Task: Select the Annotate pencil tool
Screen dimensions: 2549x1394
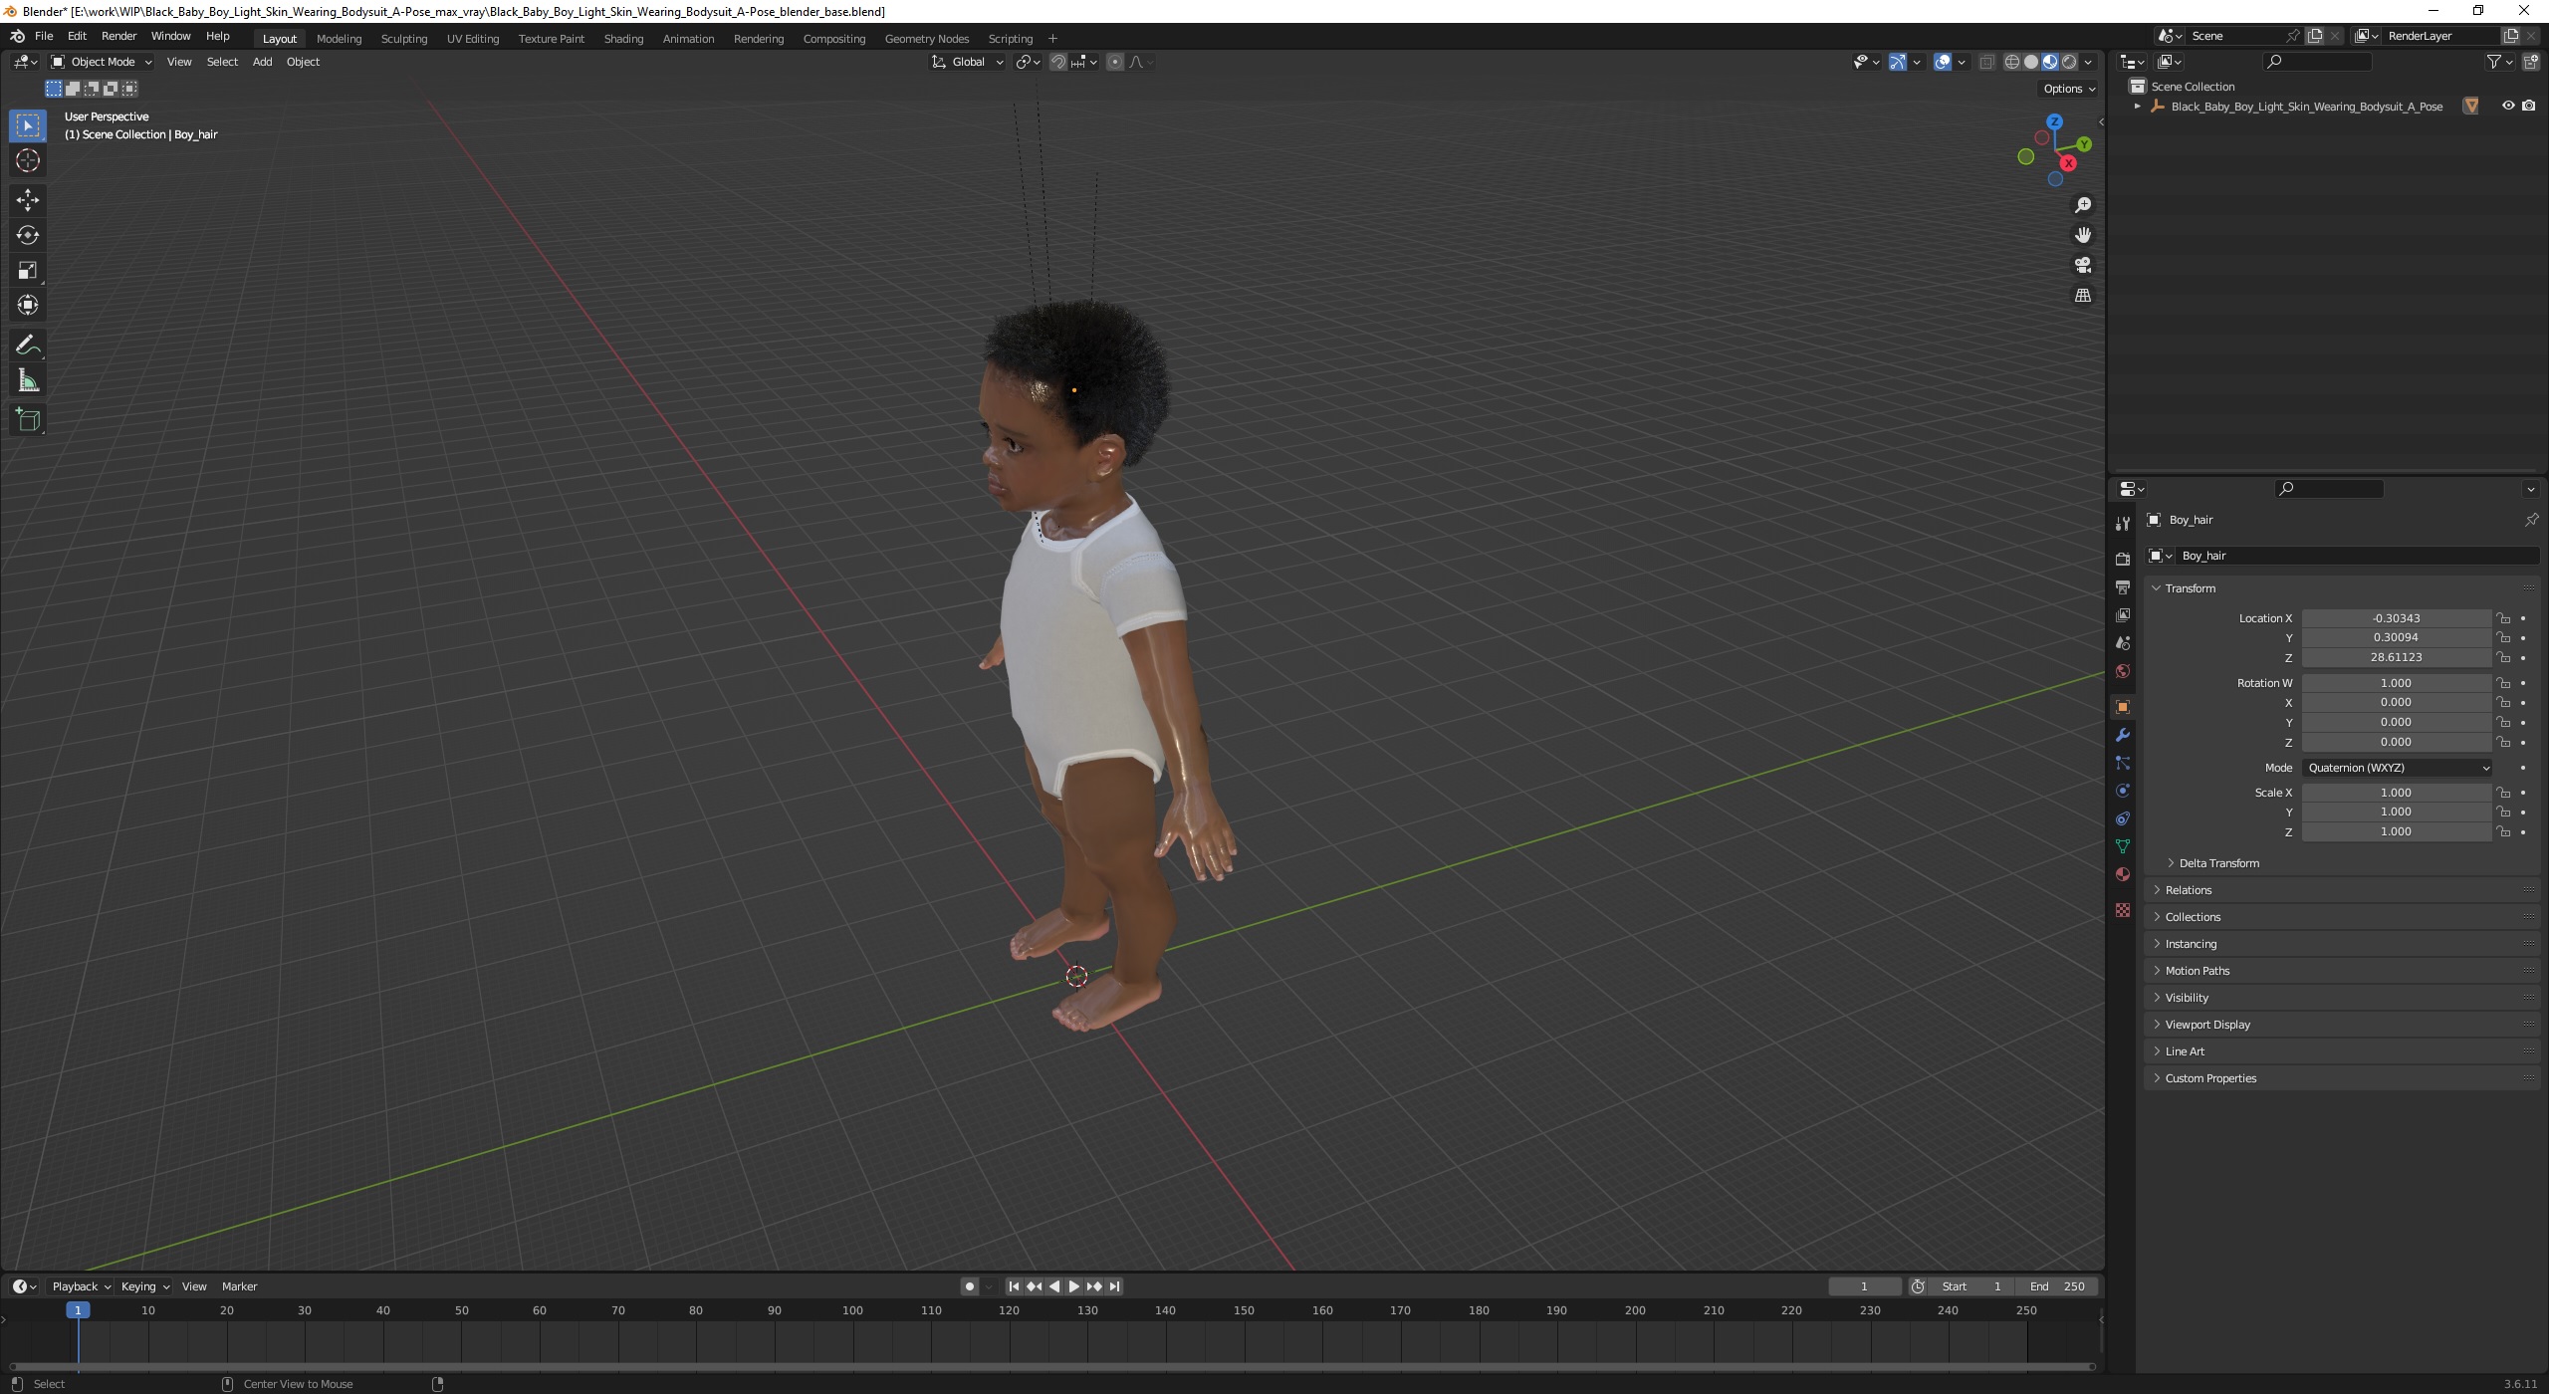Action: click(28, 346)
